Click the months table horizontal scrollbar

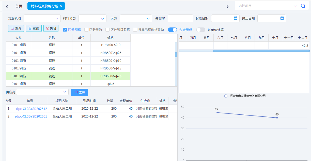[261, 51]
